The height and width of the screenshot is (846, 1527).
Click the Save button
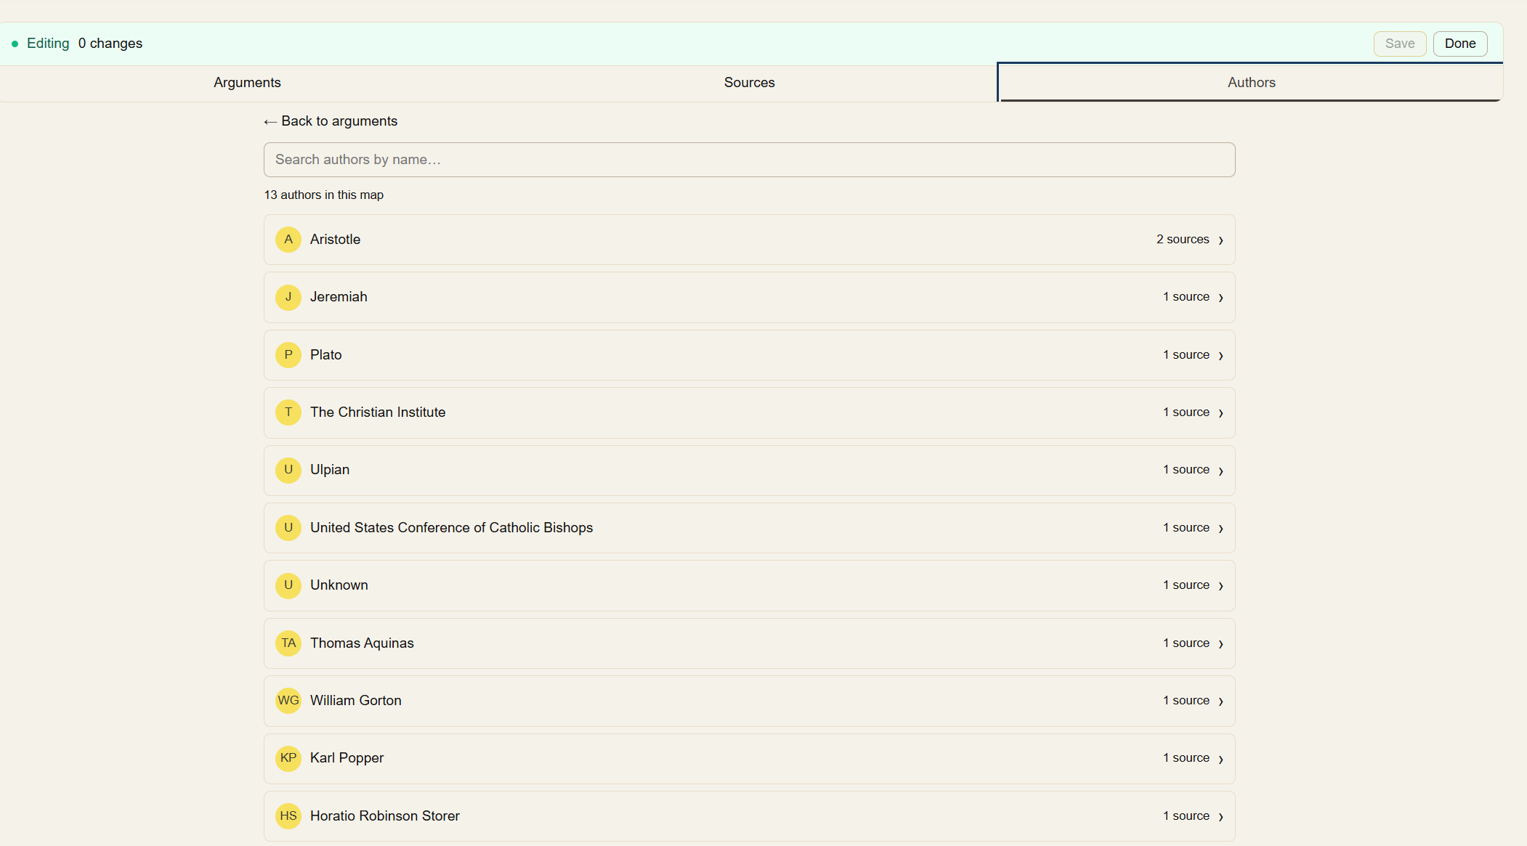[x=1399, y=43]
